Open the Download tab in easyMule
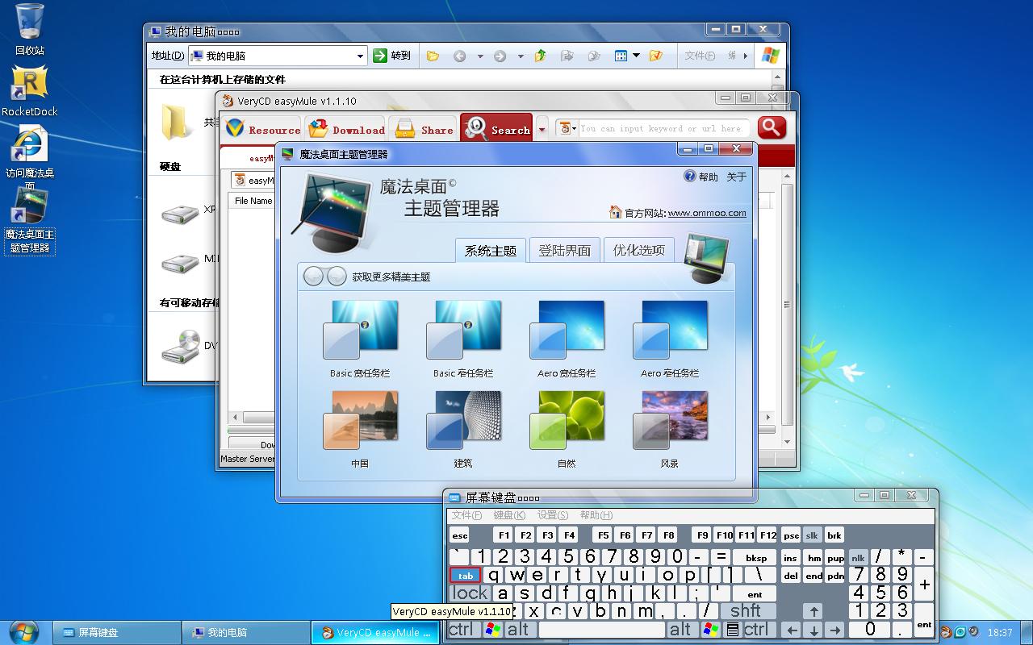Viewport: 1033px width, 645px height. point(346,129)
